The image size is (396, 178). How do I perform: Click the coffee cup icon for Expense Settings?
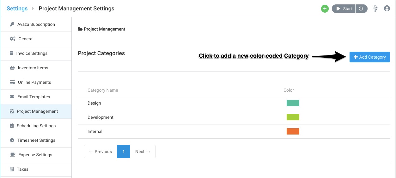[x=13, y=155]
